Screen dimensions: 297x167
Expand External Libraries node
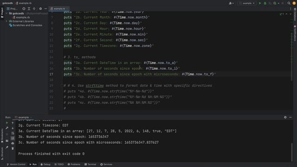click(6, 21)
